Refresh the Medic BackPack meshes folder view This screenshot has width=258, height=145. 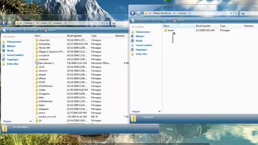[235, 13]
